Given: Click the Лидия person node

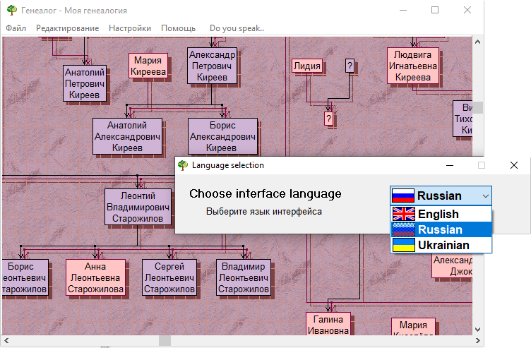Looking at the screenshot, I should coord(306,66).
